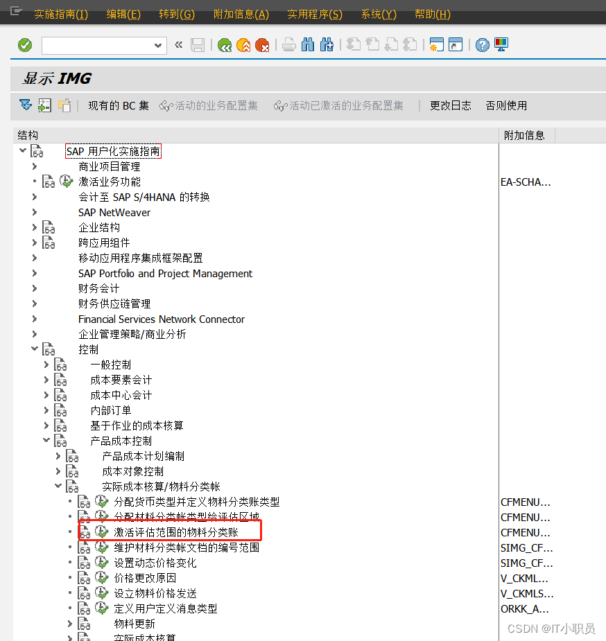Select the 定义用户定义消息类型 row

pyautogui.click(x=166, y=608)
